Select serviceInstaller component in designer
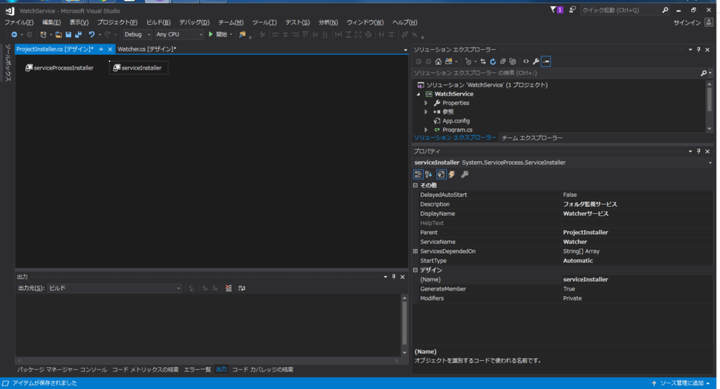This screenshot has width=720, height=389. click(139, 68)
